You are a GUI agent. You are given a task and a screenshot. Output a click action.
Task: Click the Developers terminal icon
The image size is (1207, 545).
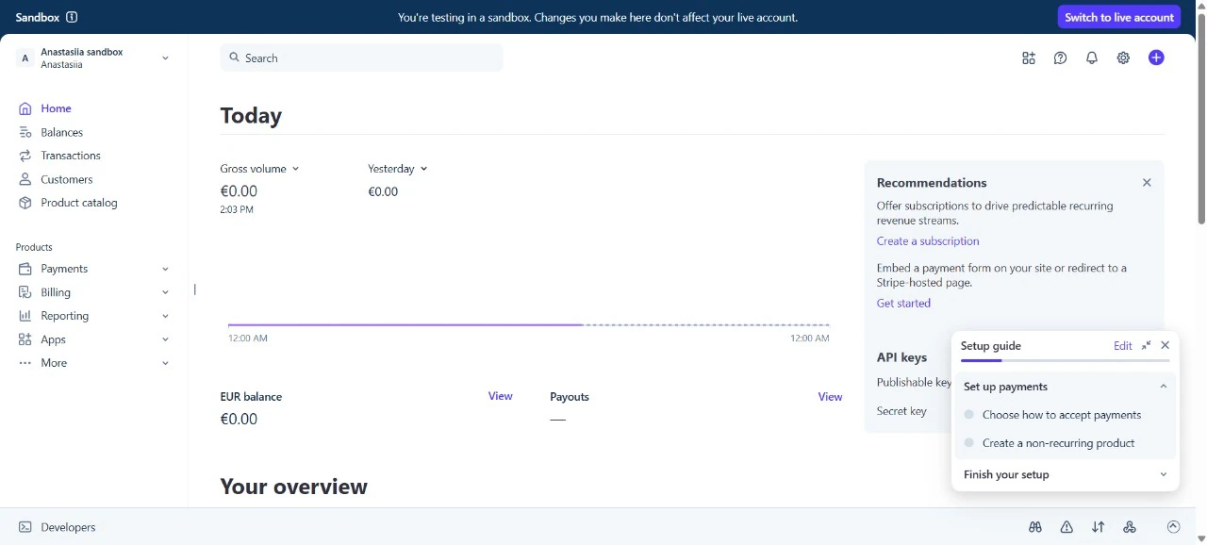[25, 527]
